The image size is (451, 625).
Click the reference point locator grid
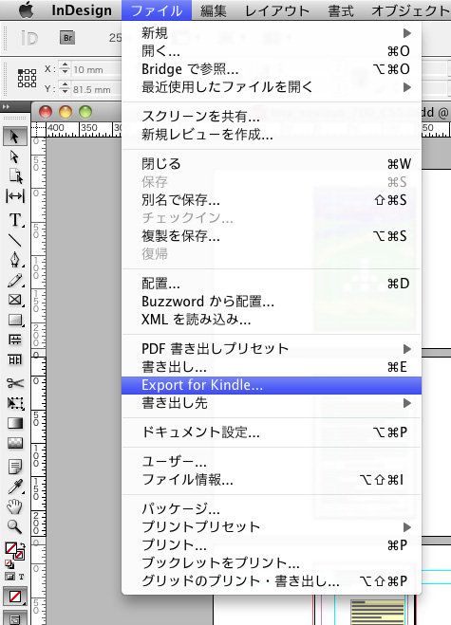click(x=28, y=78)
